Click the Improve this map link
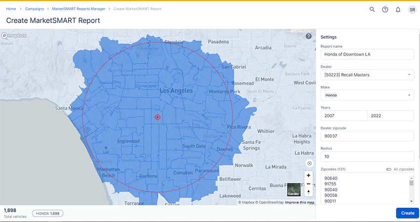The width and height of the screenshot is (420, 222). 299,202
